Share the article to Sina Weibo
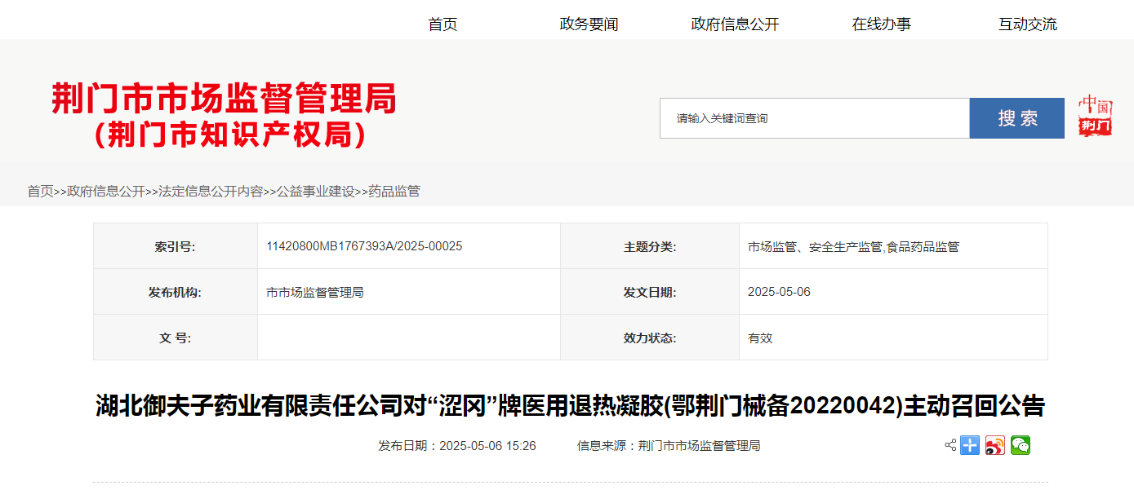1134x490 pixels. click(995, 445)
